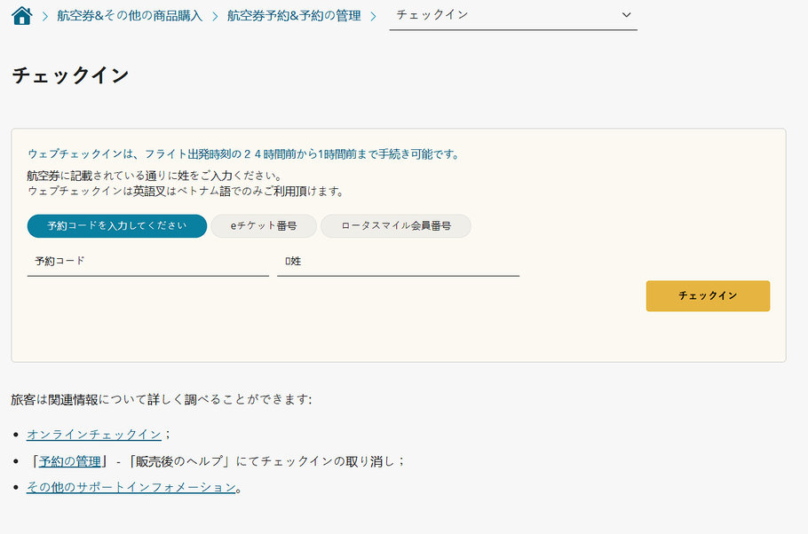The height and width of the screenshot is (534, 808).
Task: Click text 旅客は関連情報について詳しく調べることができます
Action: point(161,399)
